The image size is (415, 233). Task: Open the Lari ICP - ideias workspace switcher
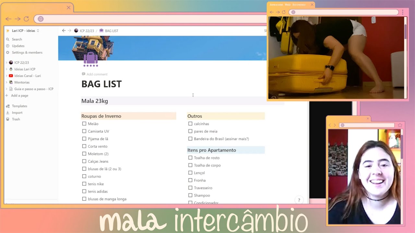point(23,31)
